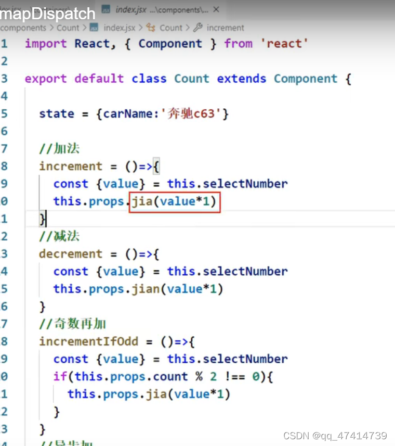Click 'jian' in this.props.jian call
395x446 pixels.
(146, 289)
